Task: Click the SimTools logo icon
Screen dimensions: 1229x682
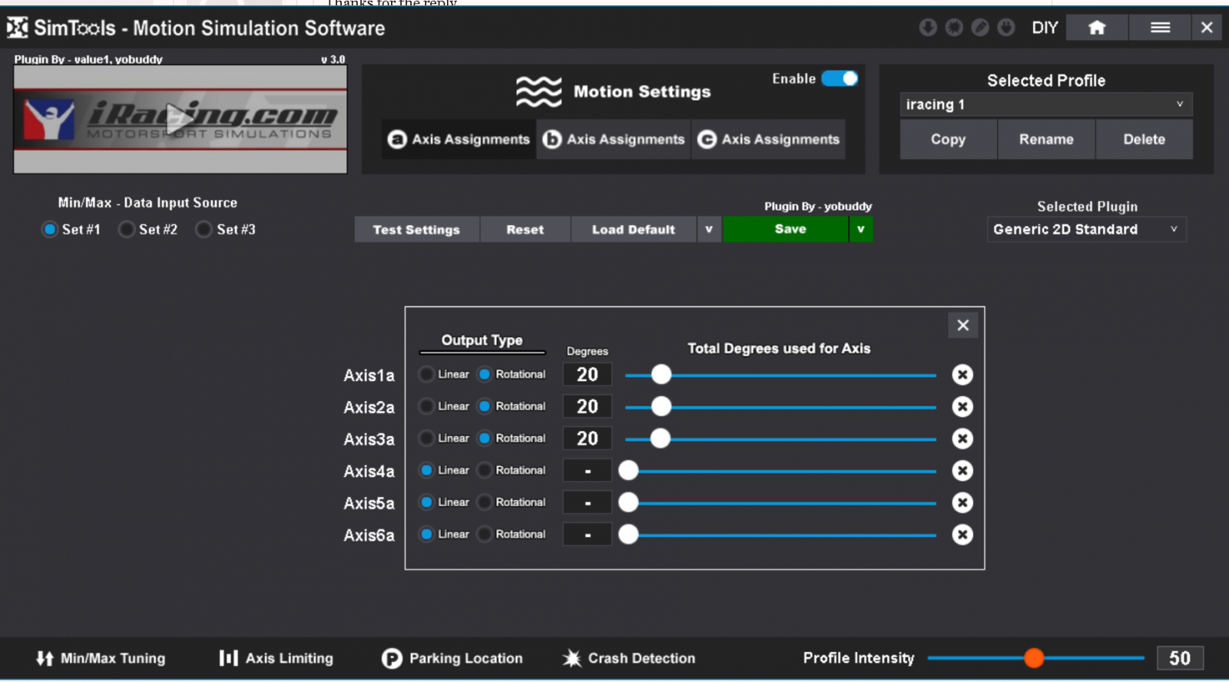Action: pos(18,28)
